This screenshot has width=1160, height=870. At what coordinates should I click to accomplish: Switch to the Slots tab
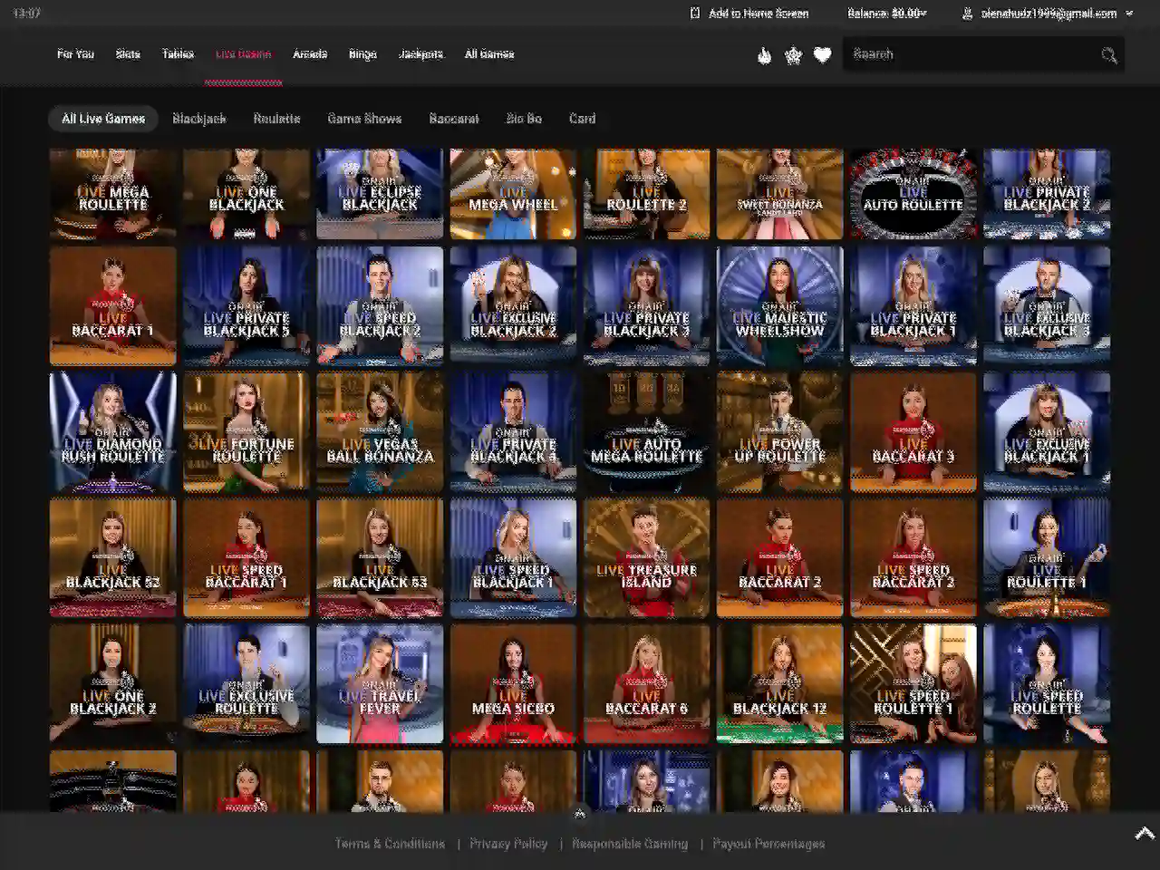pyautogui.click(x=128, y=54)
